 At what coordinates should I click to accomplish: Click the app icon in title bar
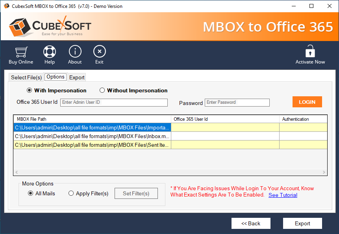click(6, 6)
